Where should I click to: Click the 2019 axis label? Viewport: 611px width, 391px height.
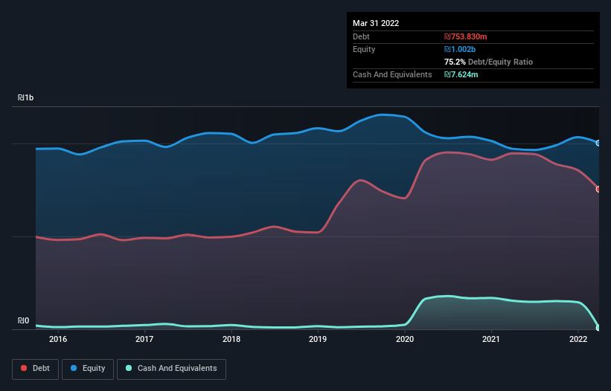coord(318,339)
